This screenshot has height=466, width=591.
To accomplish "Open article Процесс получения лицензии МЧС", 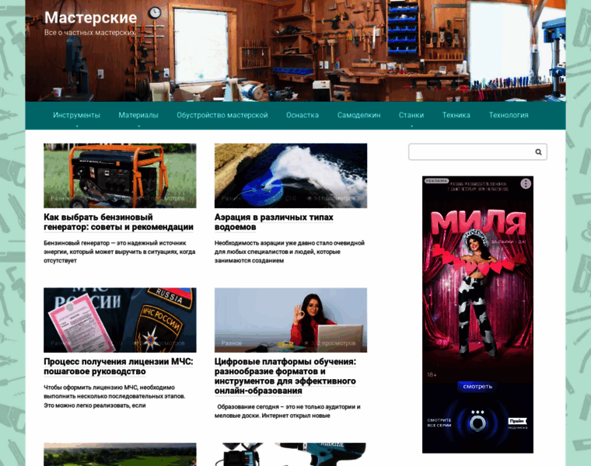I will point(118,367).
